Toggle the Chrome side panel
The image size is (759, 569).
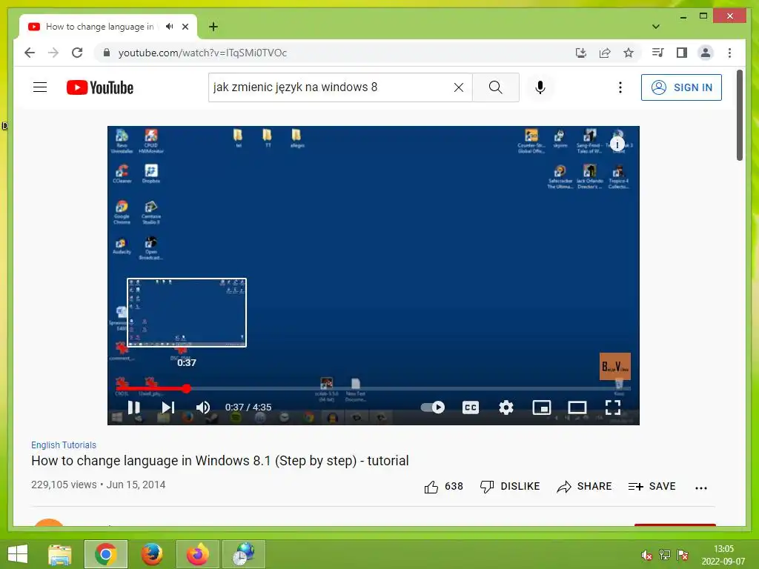682,53
